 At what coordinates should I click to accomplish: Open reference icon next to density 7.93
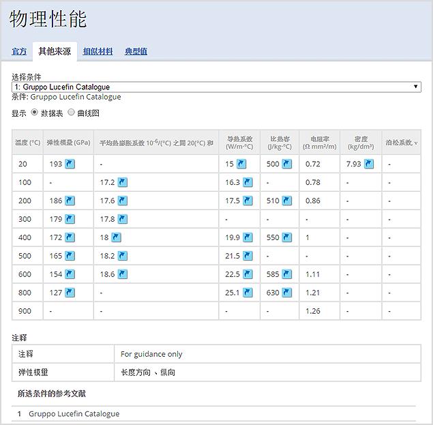369,164
